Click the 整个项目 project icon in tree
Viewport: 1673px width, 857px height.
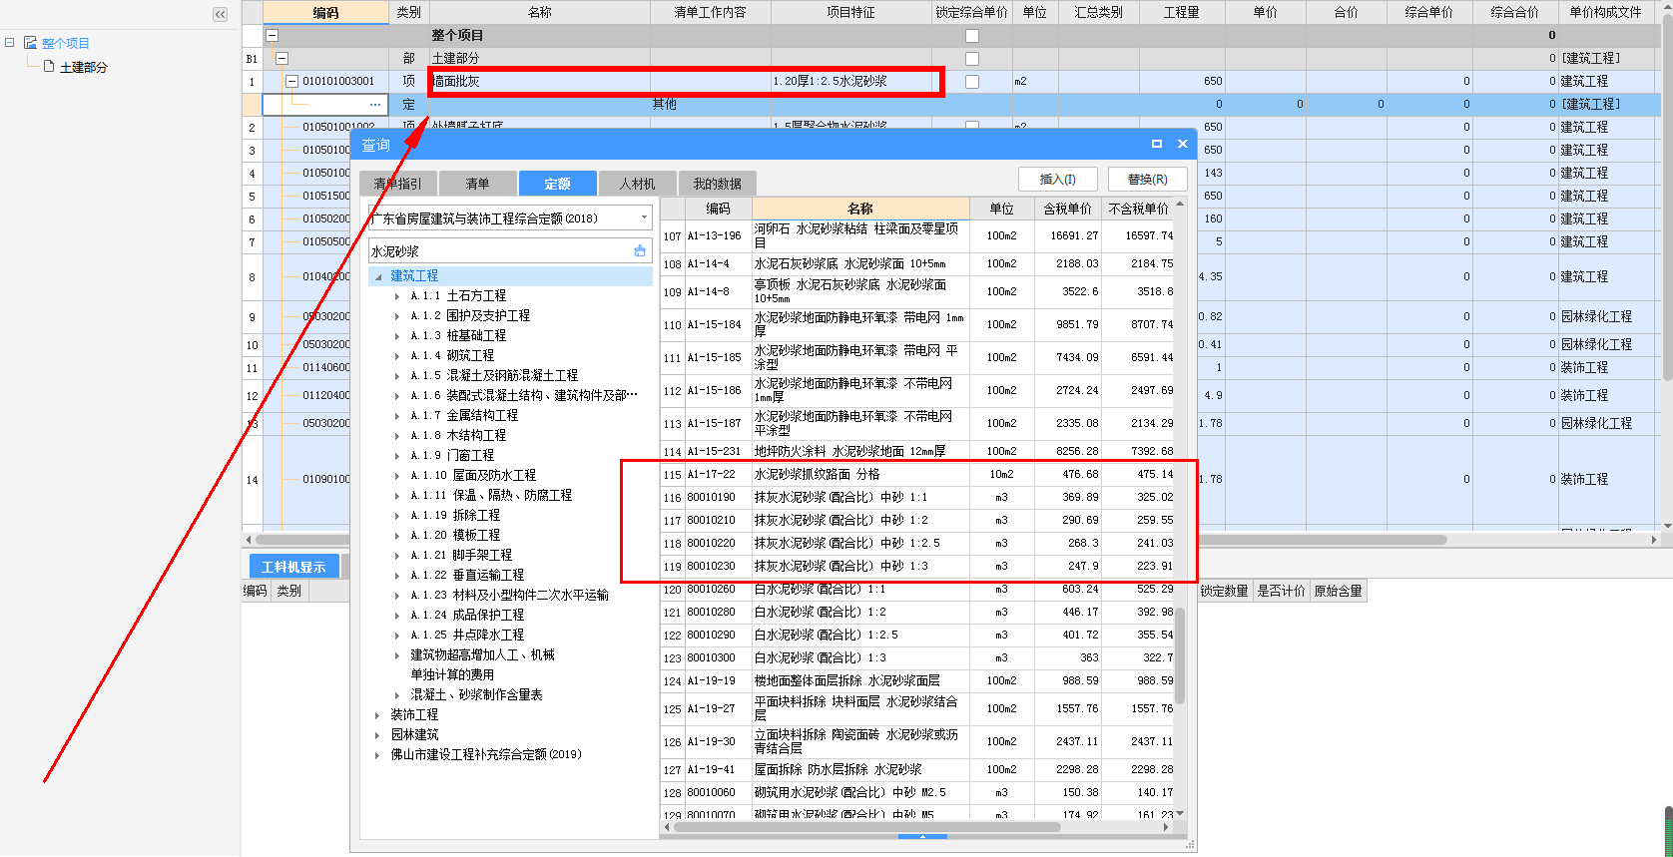pyautogui.click(x=30, y=43)
